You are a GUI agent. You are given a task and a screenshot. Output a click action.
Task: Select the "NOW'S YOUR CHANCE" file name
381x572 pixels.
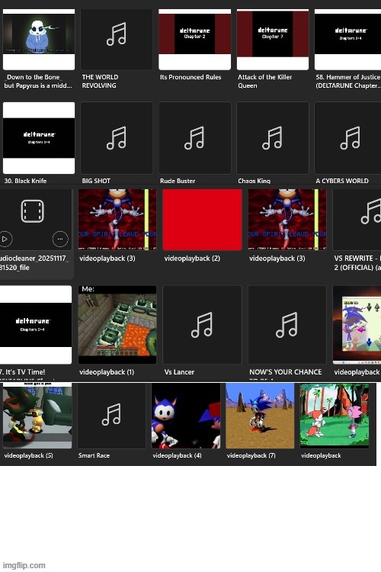pyautogui.click(x=286, y=372)
